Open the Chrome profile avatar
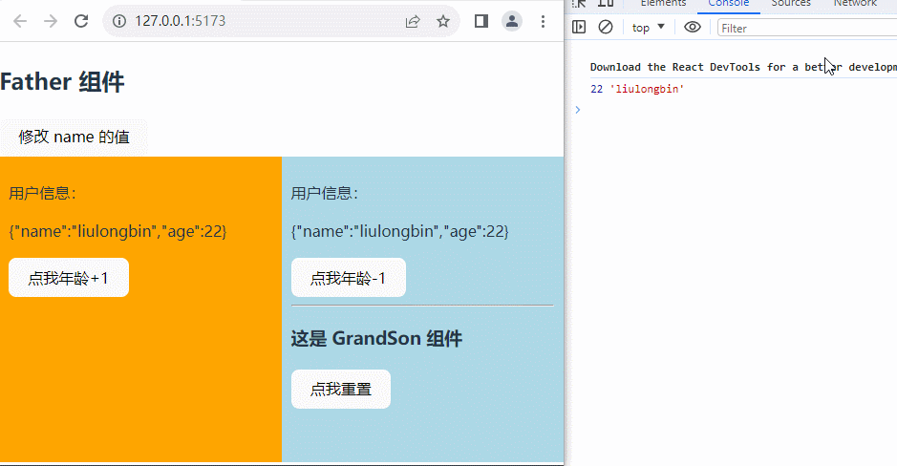 point(512,21)
